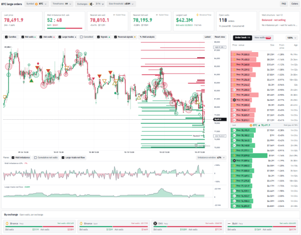Viewport: 301px width, 235px height.
Task: Click the Open walls 118 orders card
Action: pos(236,21)
